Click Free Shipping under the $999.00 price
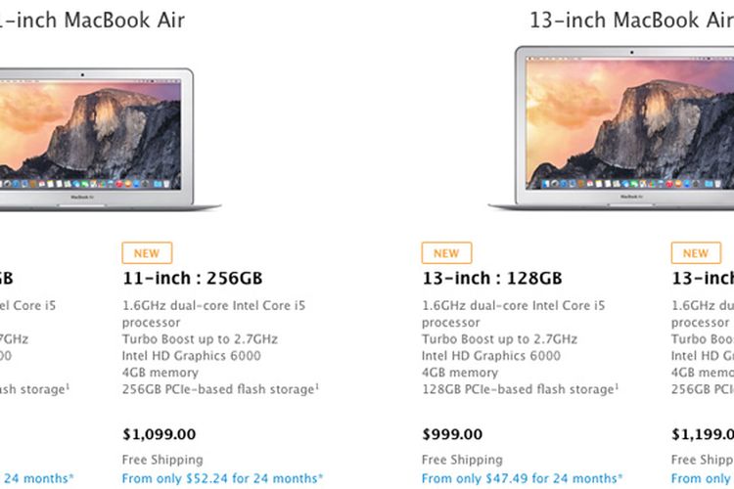 (x=462, y=459)
